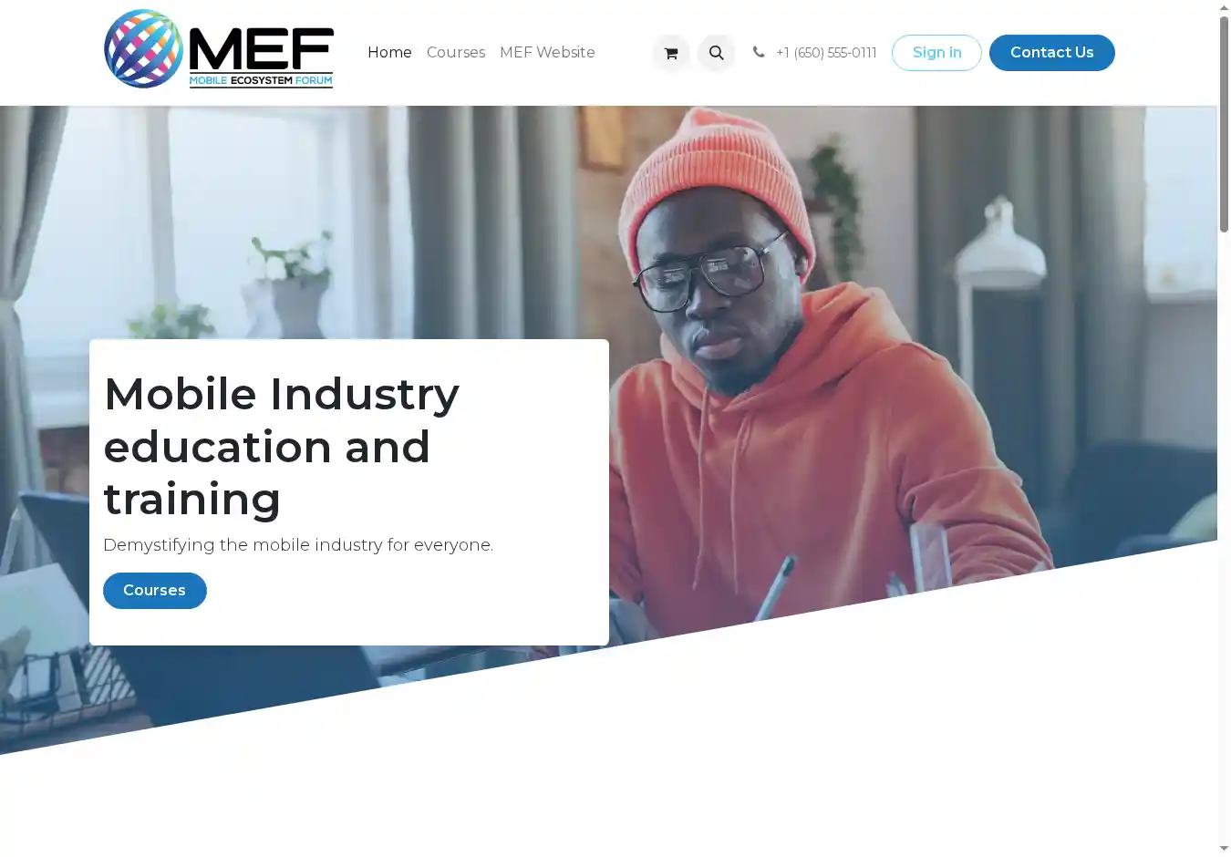Click the scrollbar down arrow
This screenshot has height=857, width=1231.
1224,849
